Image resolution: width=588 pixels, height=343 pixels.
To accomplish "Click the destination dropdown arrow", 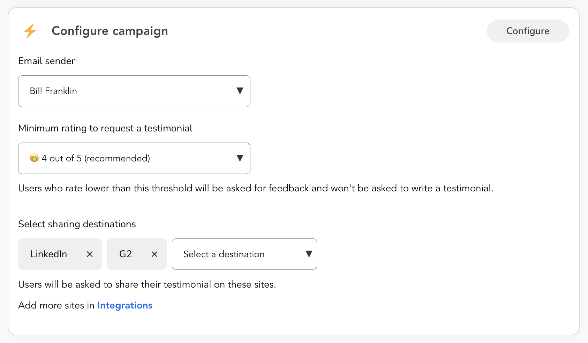I will (x=308, y=254).
